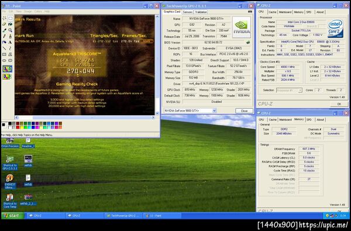
Task: Open the SPD tab in CPU-Z memory window
Action: [309, 119]
